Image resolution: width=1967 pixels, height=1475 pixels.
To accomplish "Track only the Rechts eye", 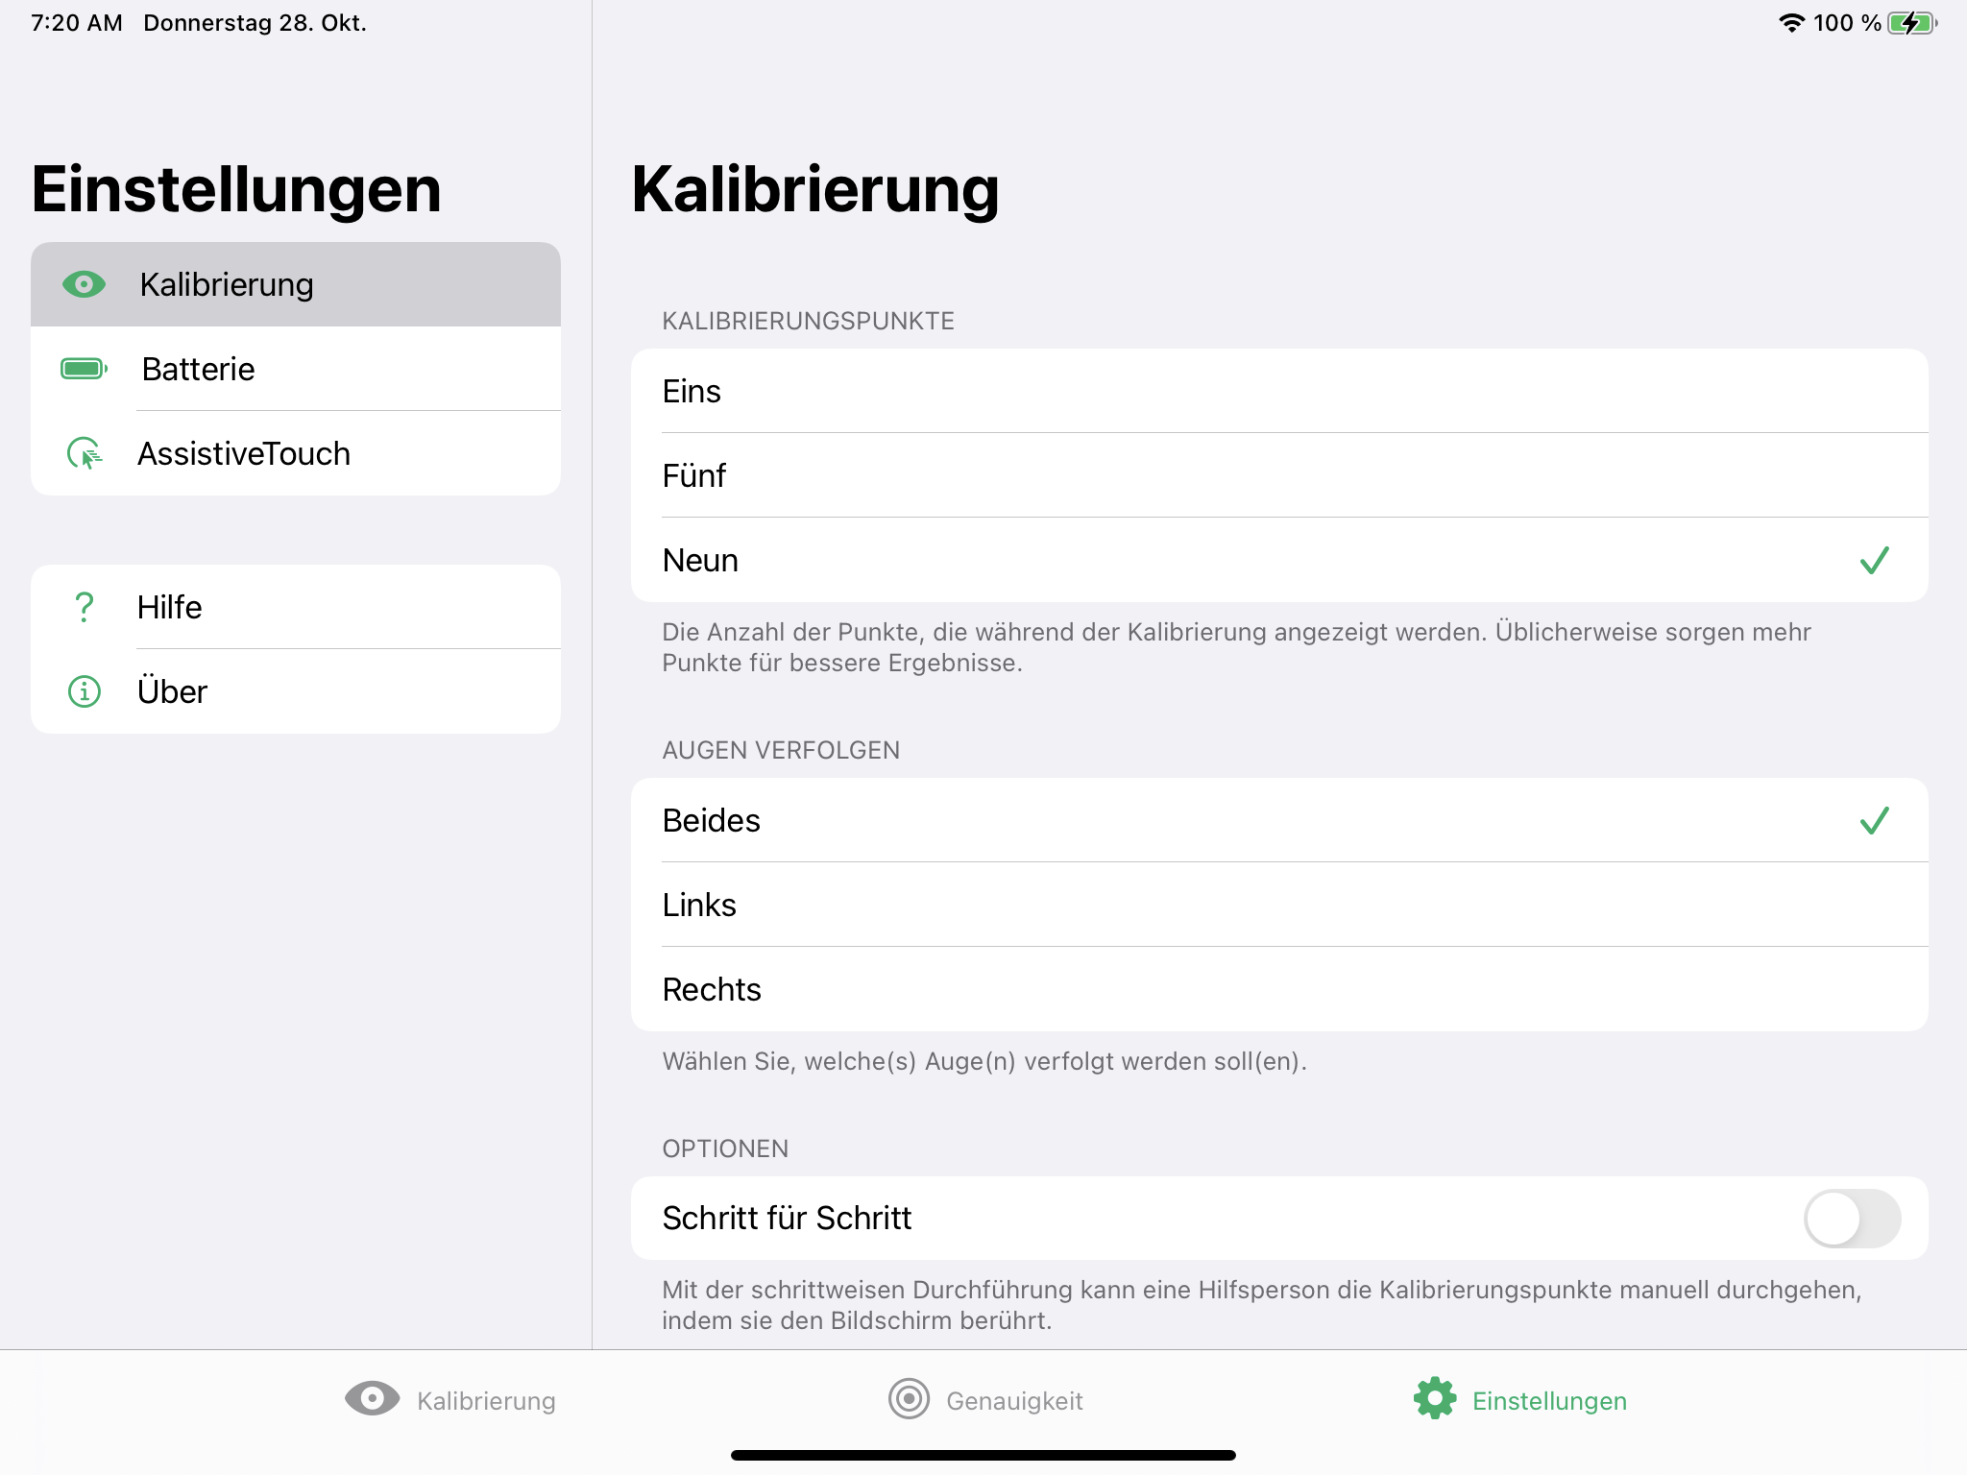I will click(1277, 989).
